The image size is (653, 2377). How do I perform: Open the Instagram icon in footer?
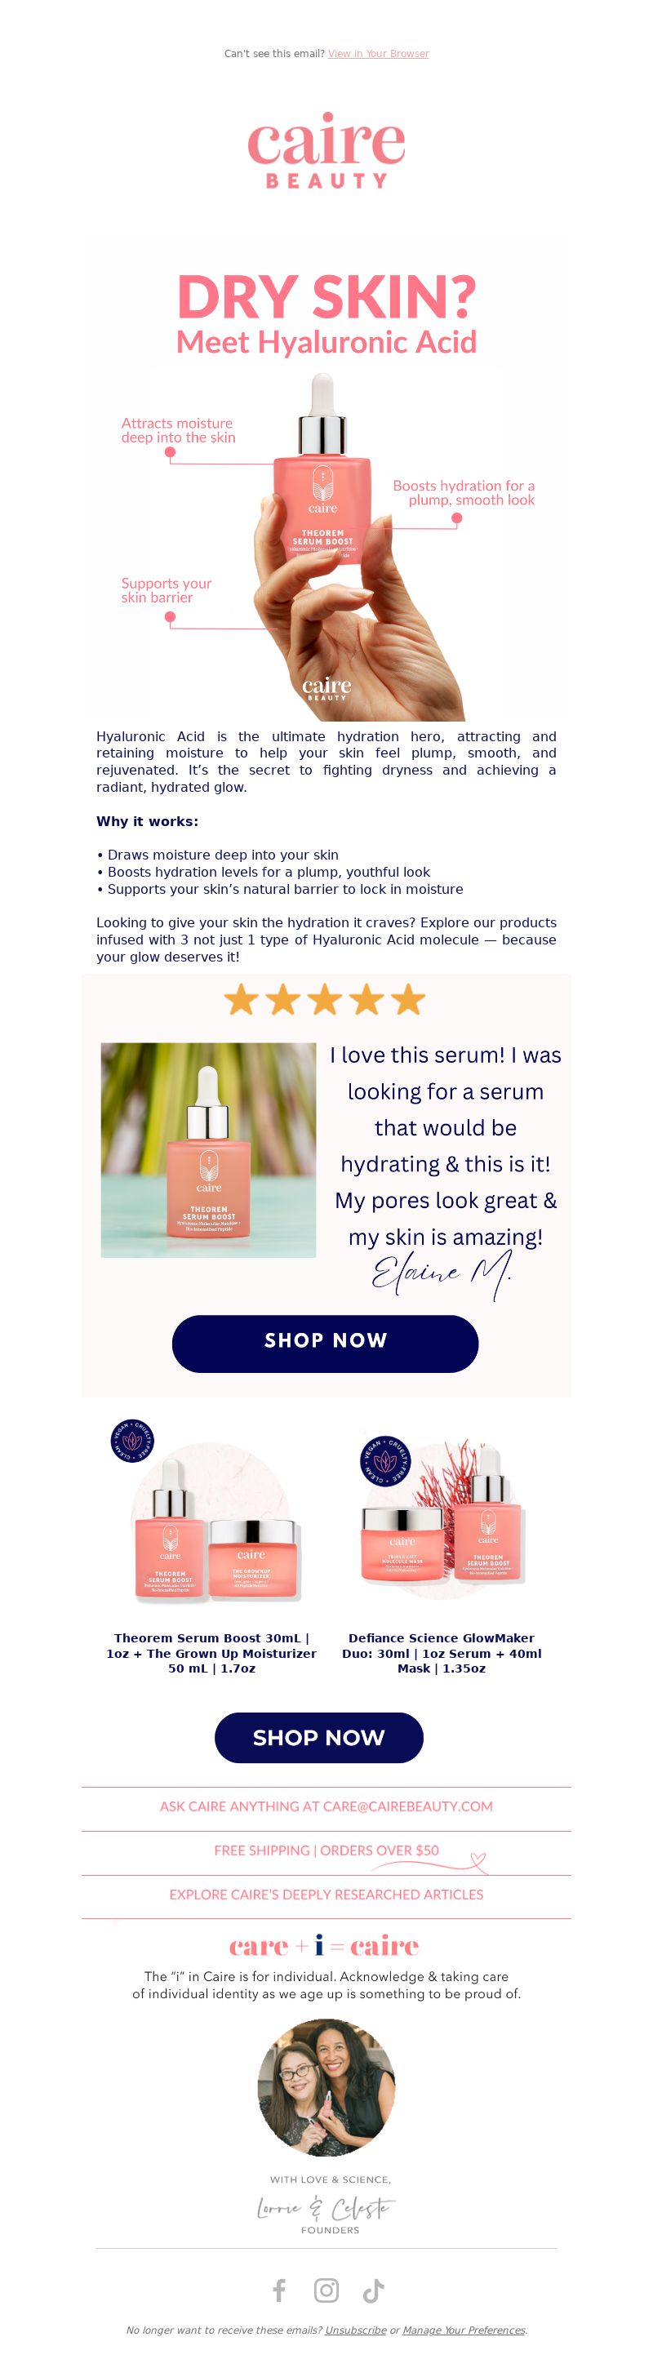(326, 2290)
